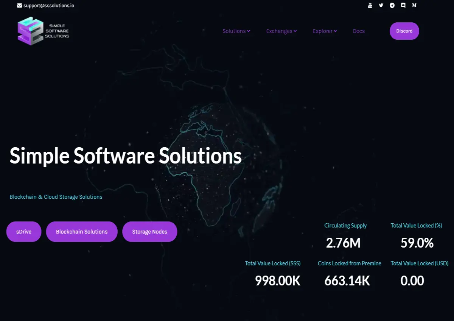Open the Twitter social icon

(x=381, y=5)
